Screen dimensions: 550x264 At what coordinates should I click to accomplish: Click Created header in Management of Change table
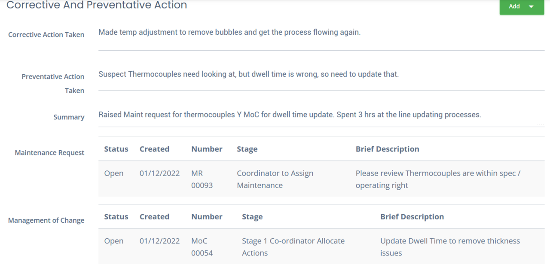(154, 217)
